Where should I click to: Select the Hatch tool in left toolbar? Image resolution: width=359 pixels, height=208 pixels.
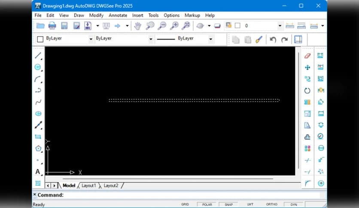[x=38, y=183]
